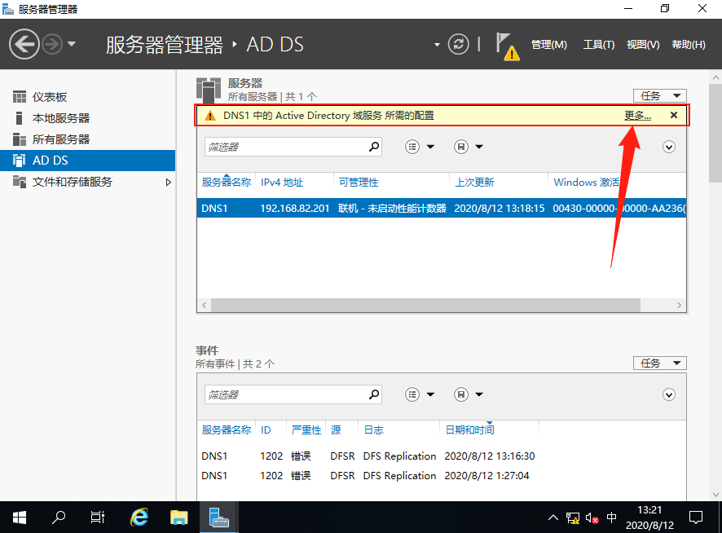This screenshot has height=533, width=722.
Task: Select the DNS1 192.168.82.201 server row
Action: pos(442,208)
